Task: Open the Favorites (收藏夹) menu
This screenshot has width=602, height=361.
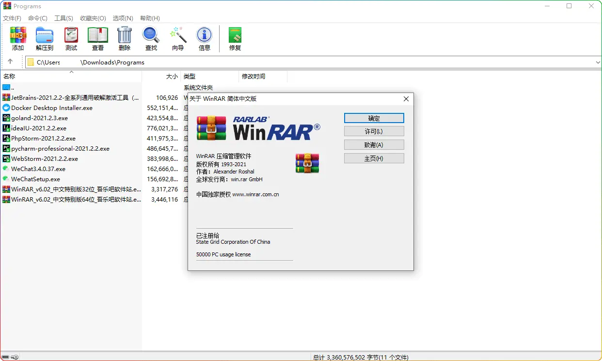Action: click(93, 18)
